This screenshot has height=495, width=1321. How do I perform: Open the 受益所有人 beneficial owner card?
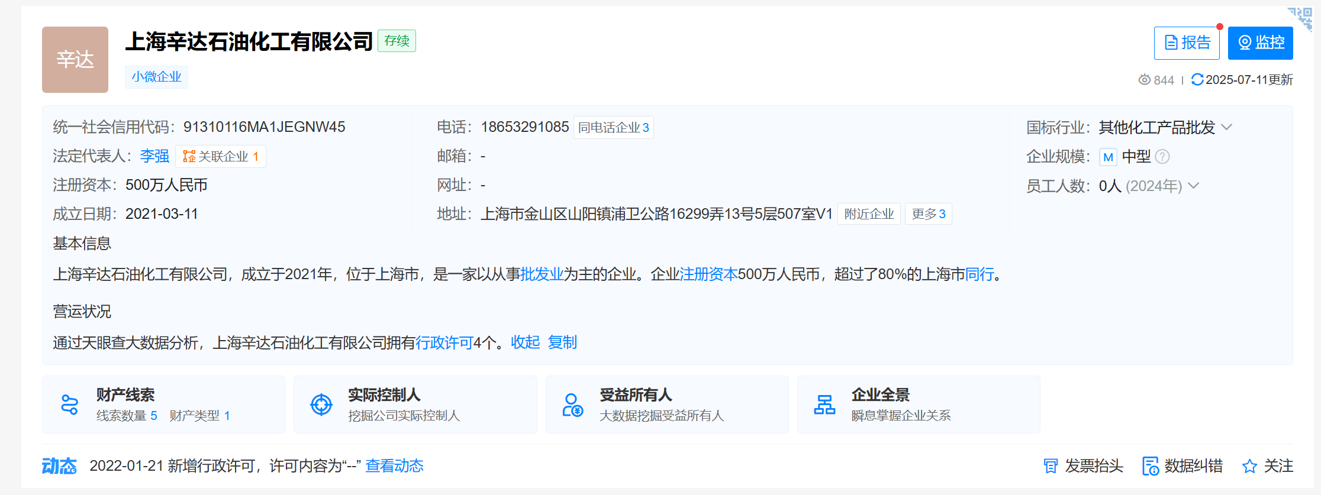click(666, 405)
